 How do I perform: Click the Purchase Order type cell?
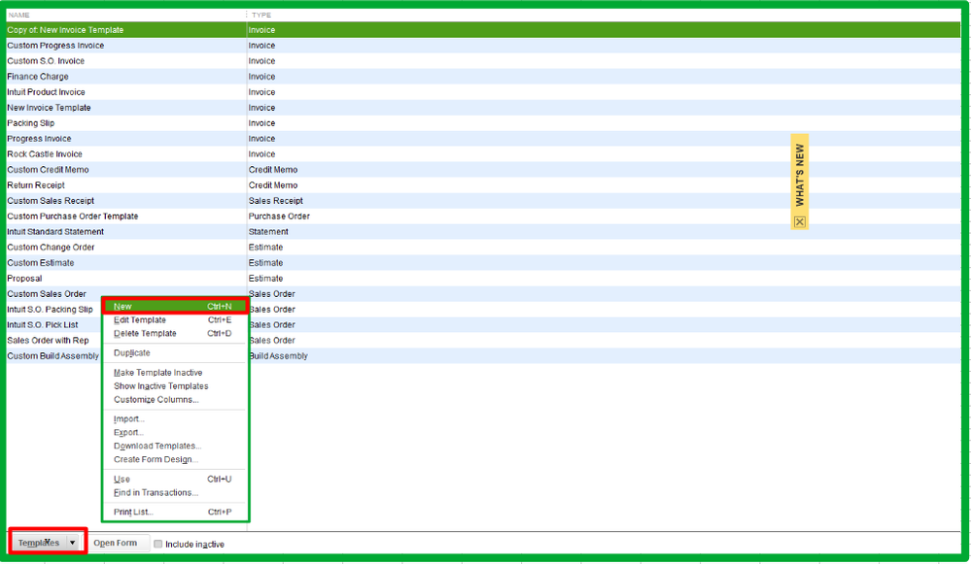click(279, 216)
